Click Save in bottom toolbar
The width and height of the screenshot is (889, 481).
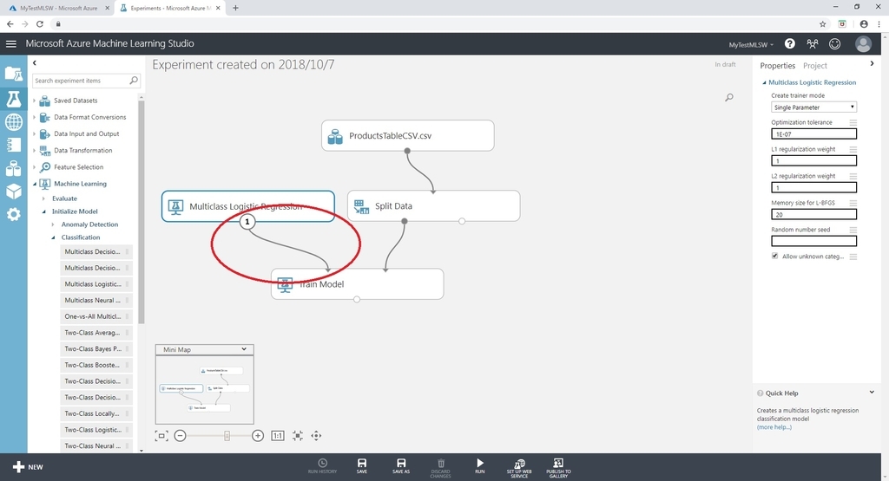tap(362, 466)
